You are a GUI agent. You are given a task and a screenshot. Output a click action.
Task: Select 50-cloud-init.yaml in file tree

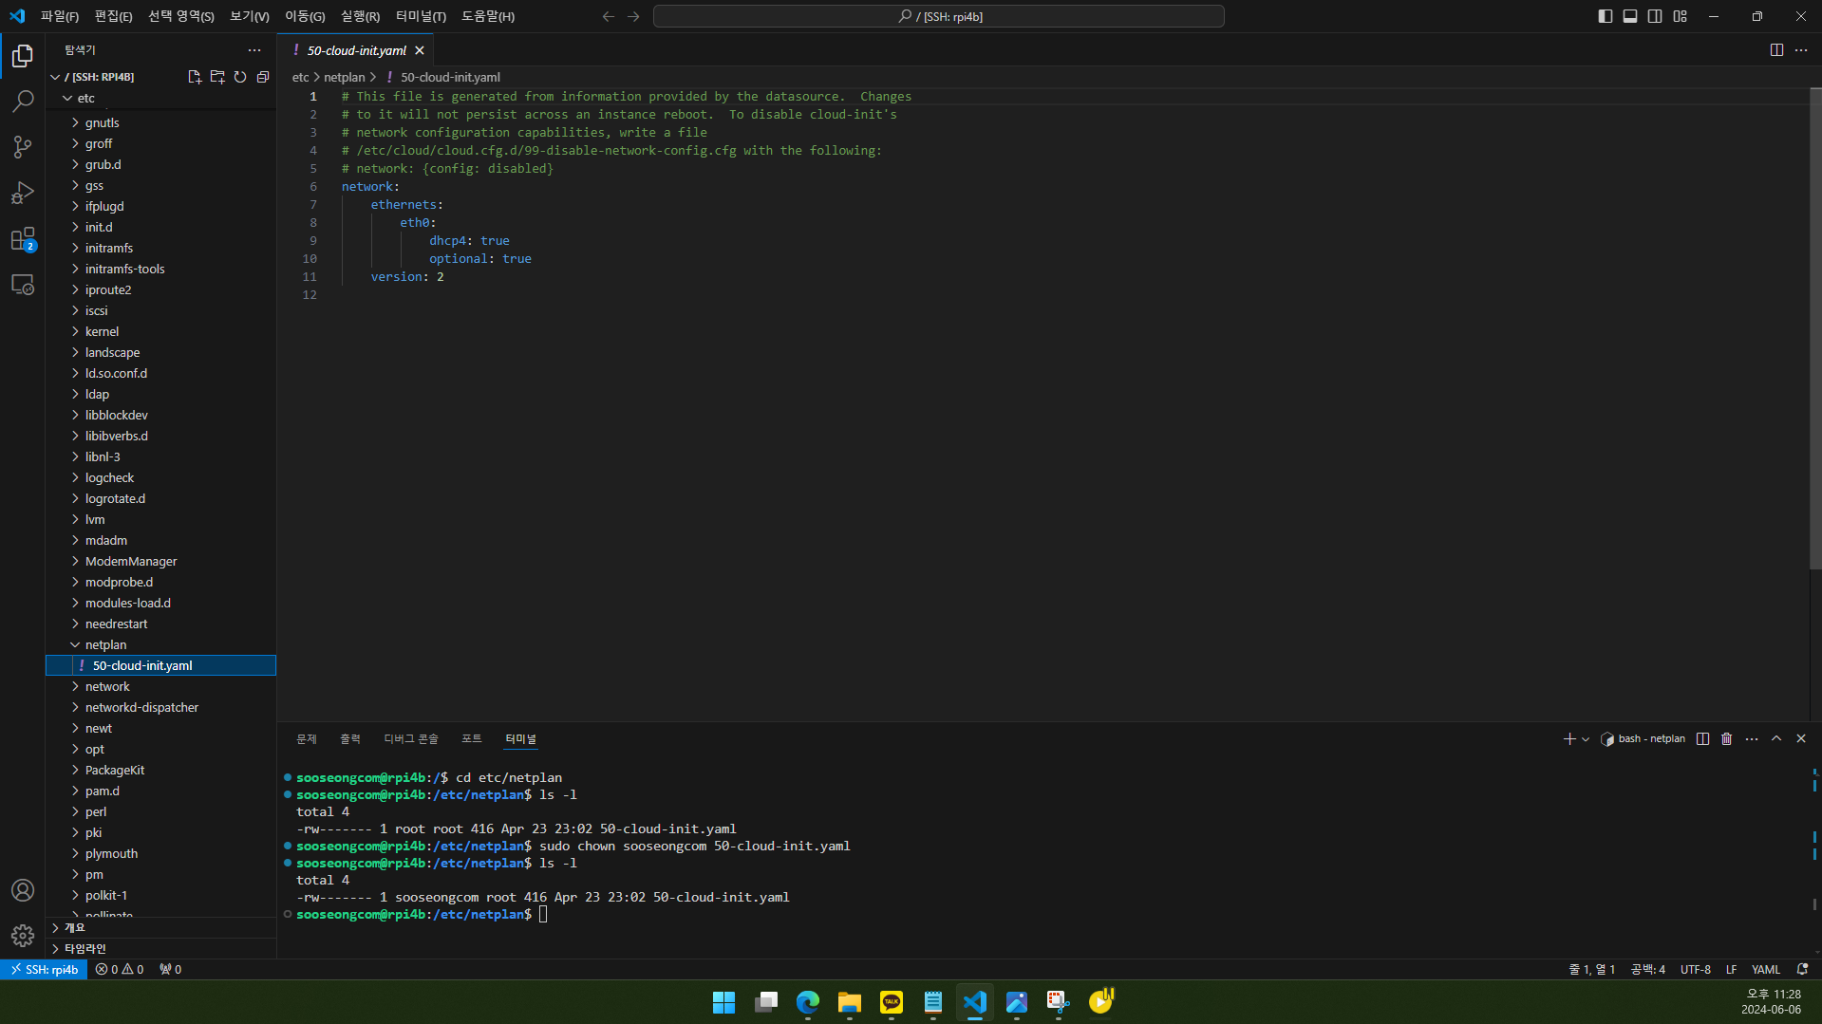click(x=160, y=665)
